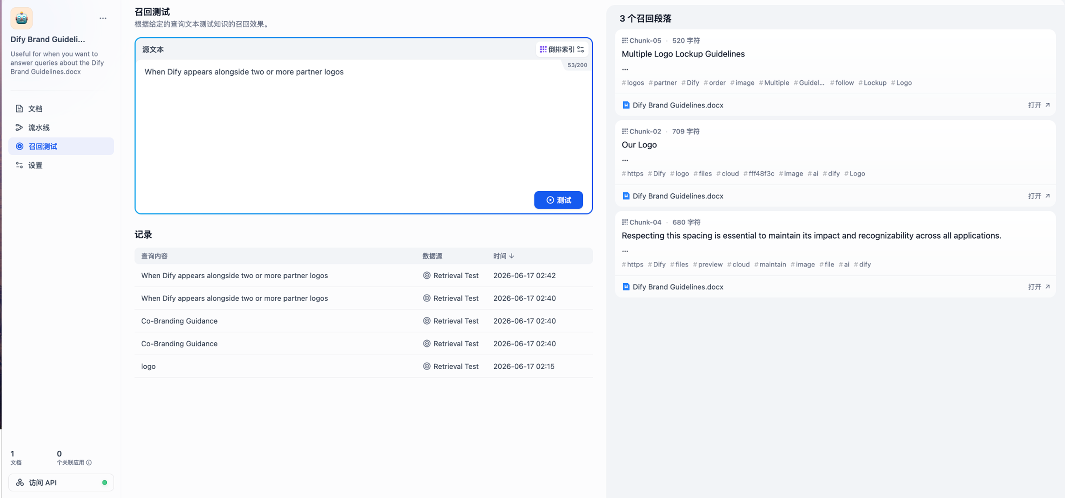
Task: Click the Retrieval Test icon in logo row
Action: point(427,367)
